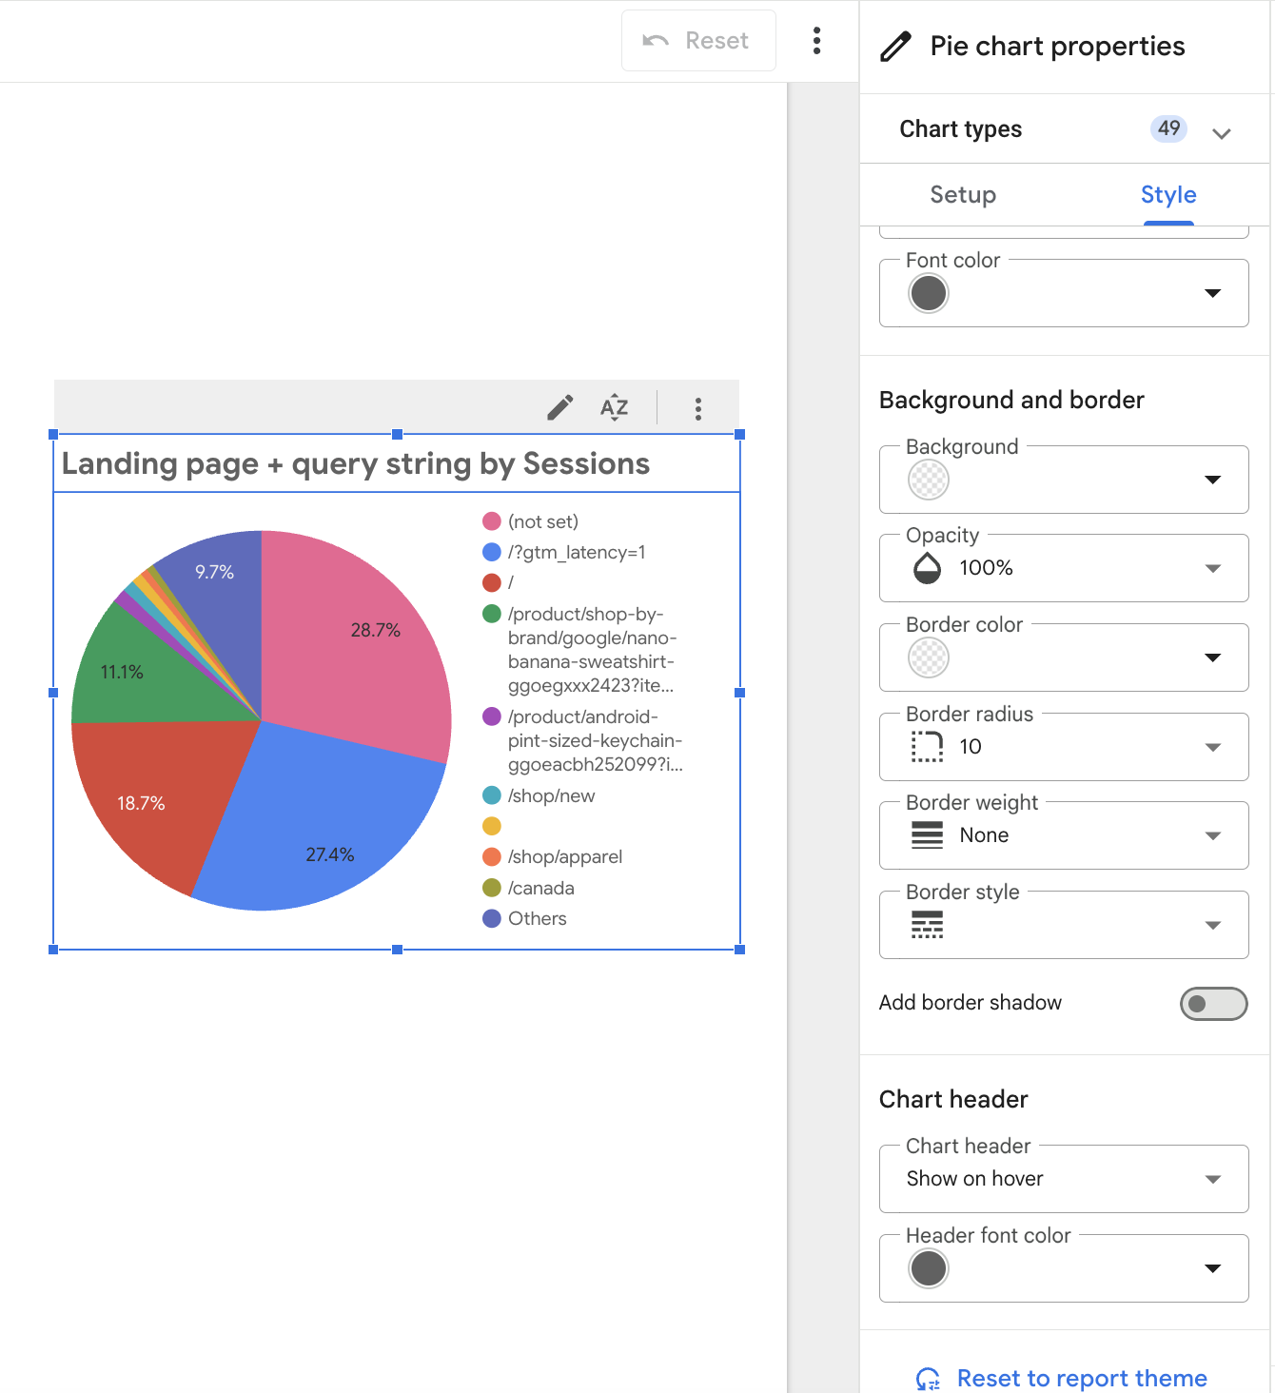Screen dimensions: 1275x1393
Task: Open the Chart header Show on hover dropdown
Action: [x=1064, y=1179]
